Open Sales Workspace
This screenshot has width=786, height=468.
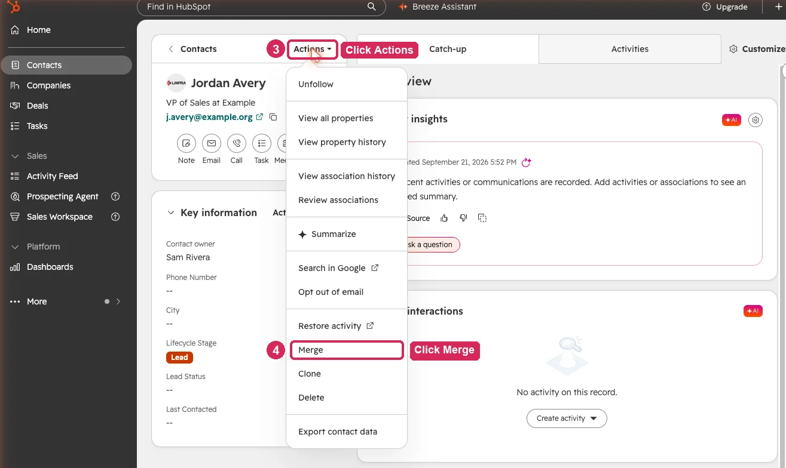pos(60,217)
